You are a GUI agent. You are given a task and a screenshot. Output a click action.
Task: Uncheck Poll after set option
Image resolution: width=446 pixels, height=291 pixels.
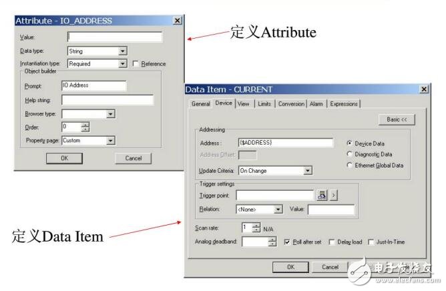(x=287, y=242)
